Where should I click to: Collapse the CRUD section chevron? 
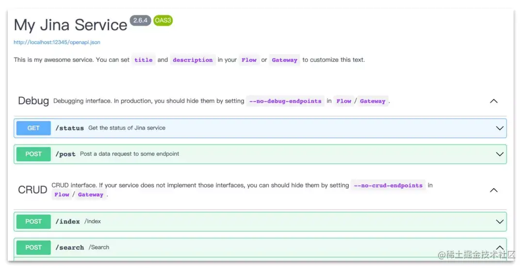coord(493,190)
